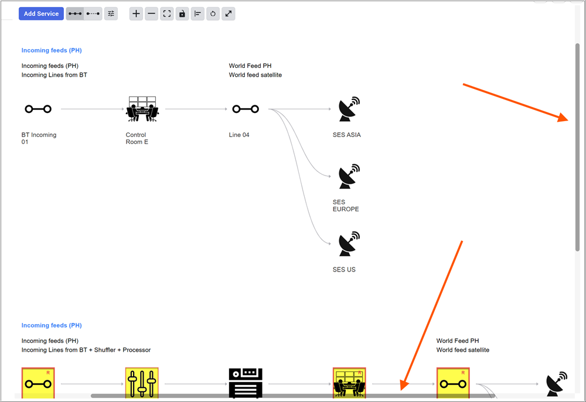The image size is (586, 402).
Task: Select yellow line node under lower World Feed PH
Action: (x=453, y=383)
